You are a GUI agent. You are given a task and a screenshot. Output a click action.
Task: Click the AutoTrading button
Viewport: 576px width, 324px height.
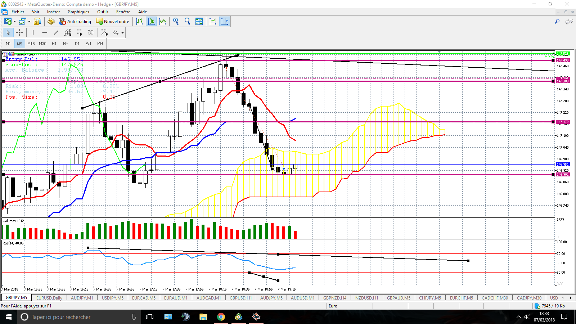click(75, 22)
